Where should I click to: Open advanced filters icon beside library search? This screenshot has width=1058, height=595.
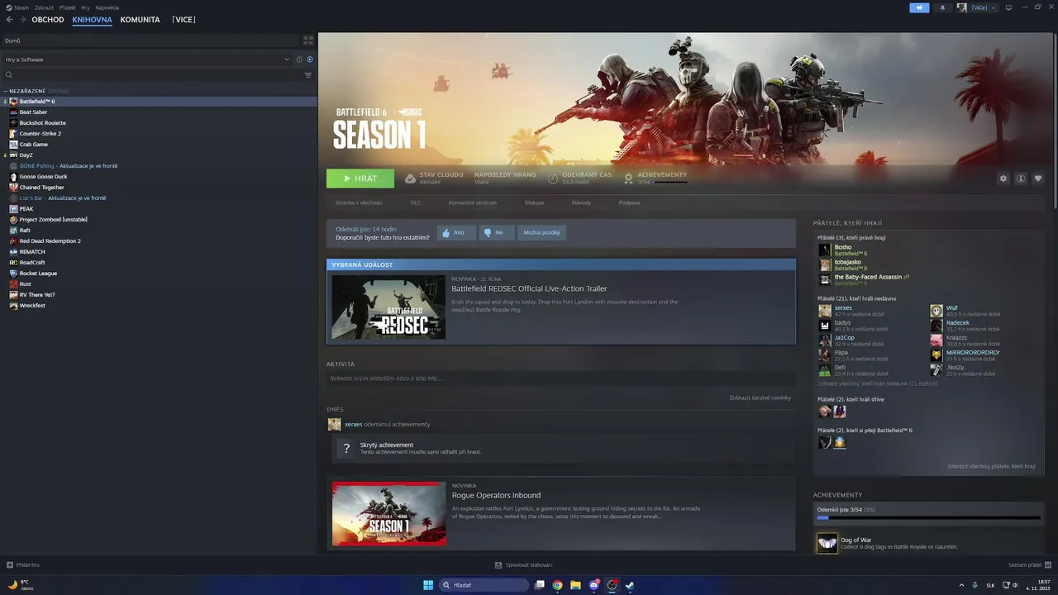point(308,75)
